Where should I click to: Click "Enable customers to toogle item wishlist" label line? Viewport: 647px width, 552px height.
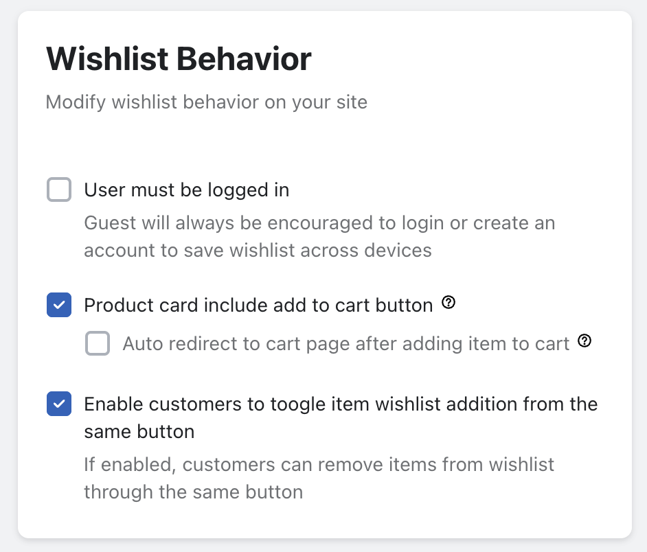(341, 404)
